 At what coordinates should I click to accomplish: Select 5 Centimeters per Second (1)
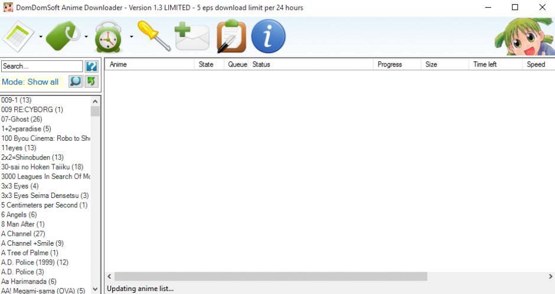point(45,205)
